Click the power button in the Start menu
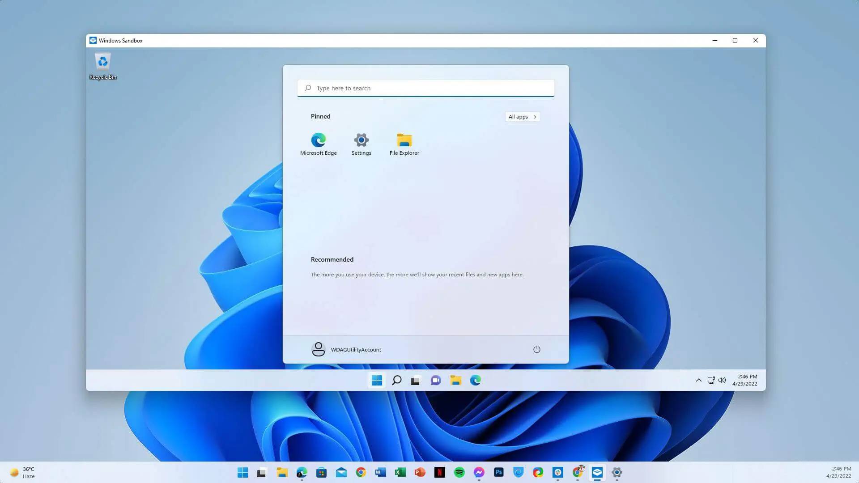859x483 pixels. click(536, 349)
